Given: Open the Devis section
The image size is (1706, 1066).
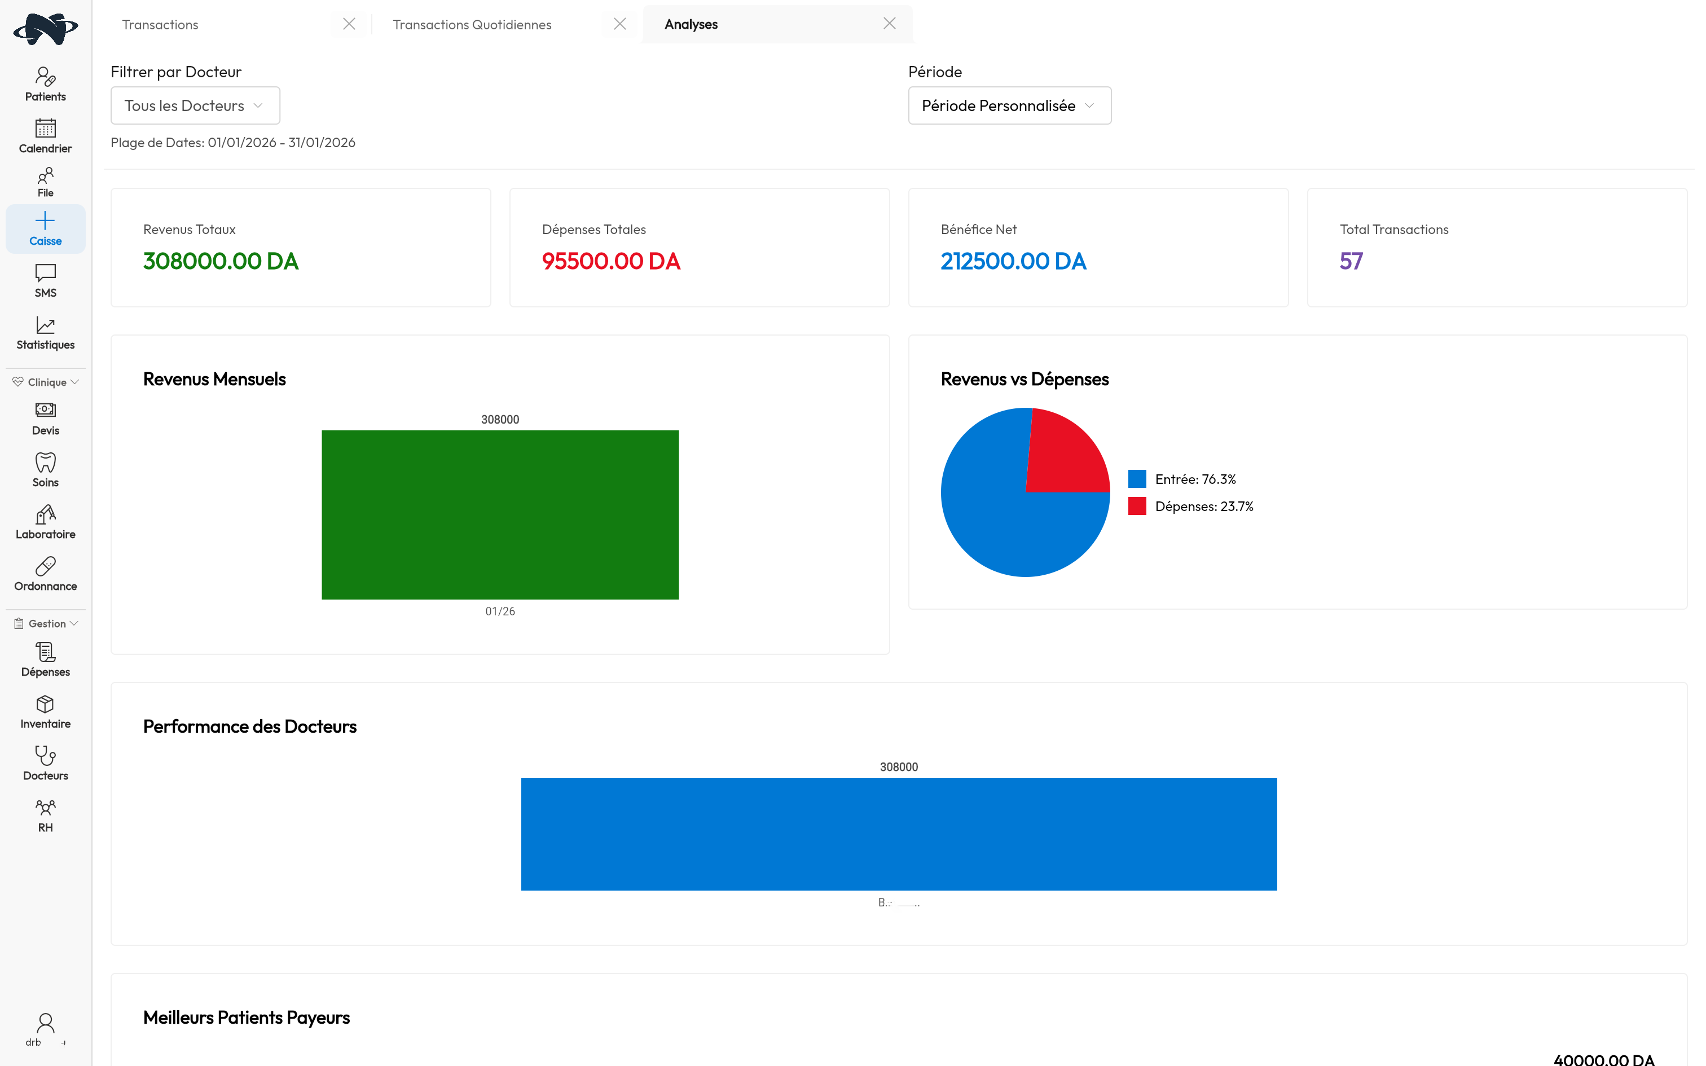Looking at the screenshot, I should [45, 417].
